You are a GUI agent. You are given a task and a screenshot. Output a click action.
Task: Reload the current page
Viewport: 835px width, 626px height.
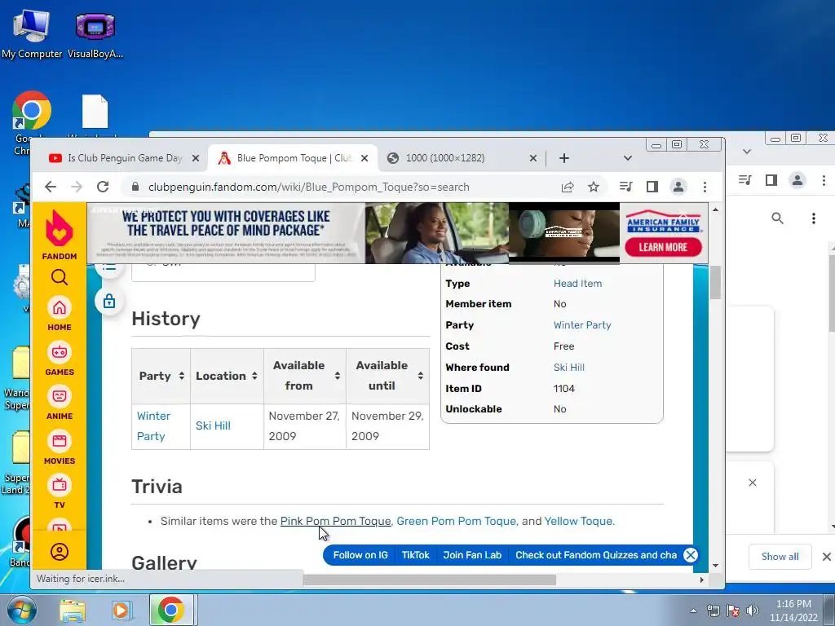pyautogui.click(x=103, y=187)
